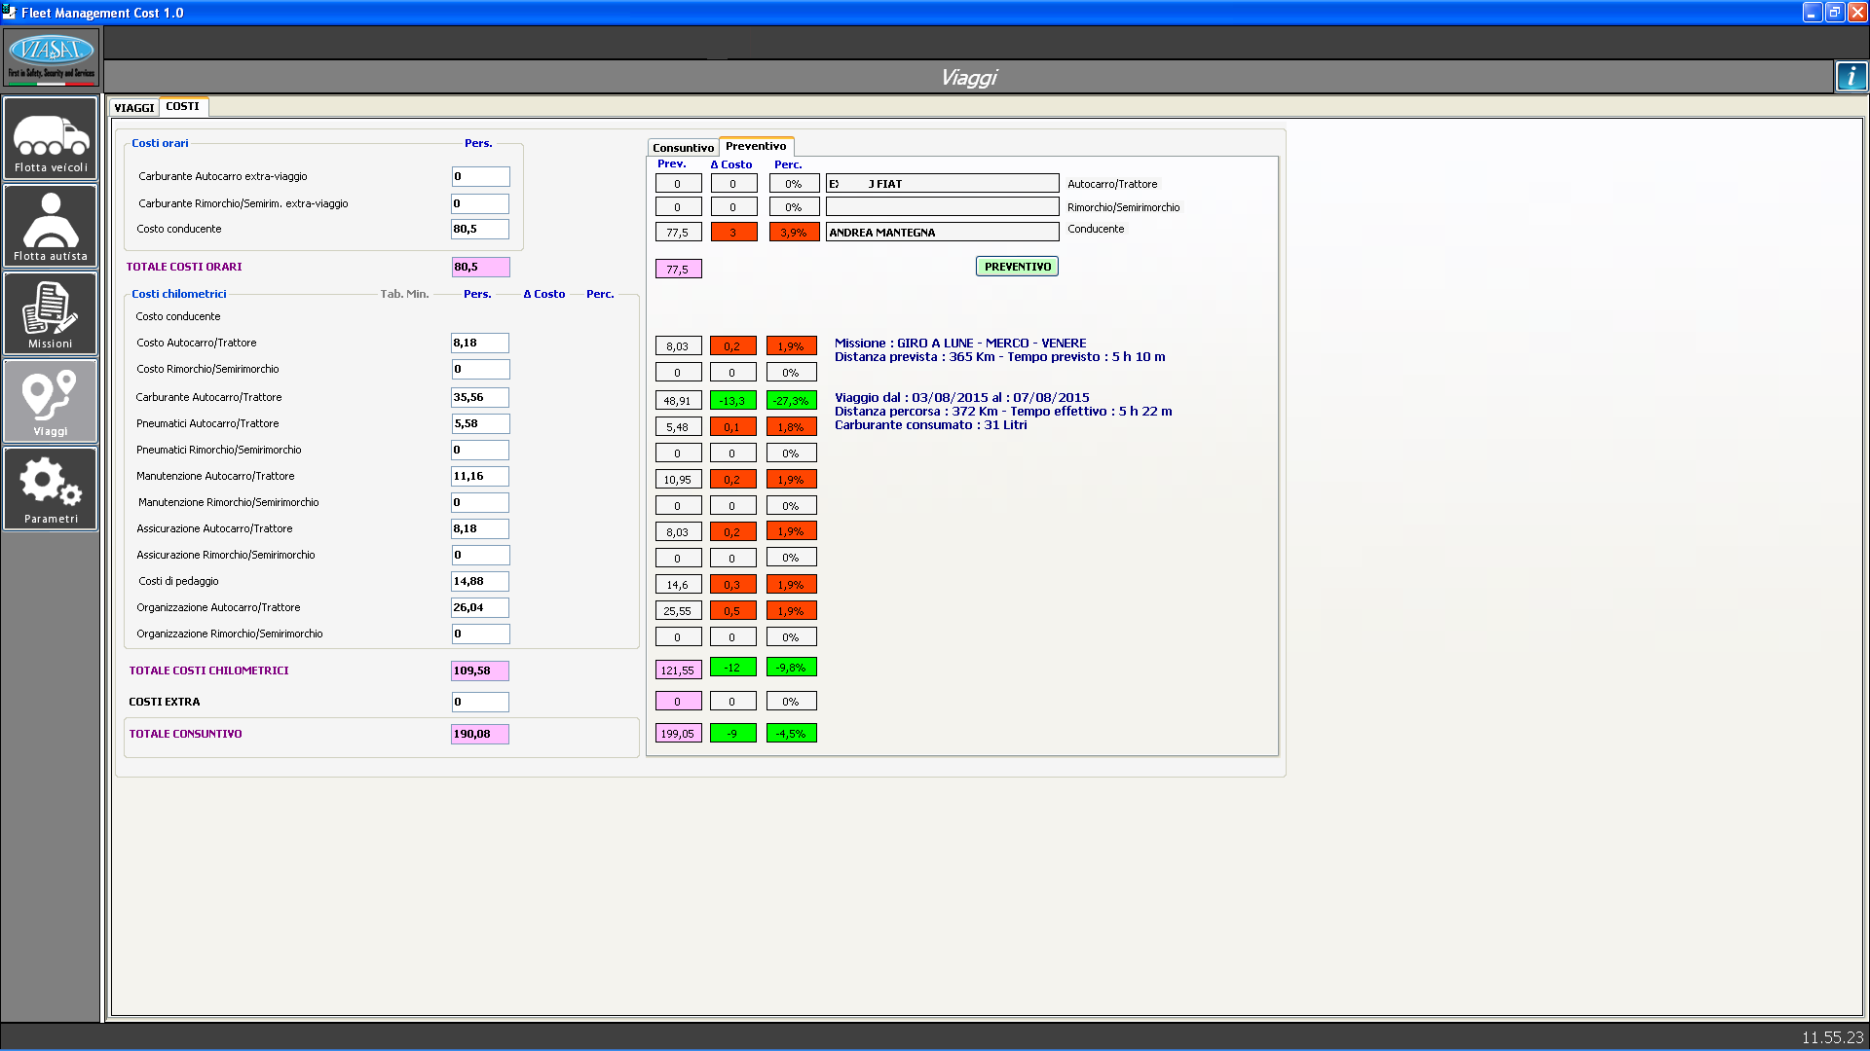The height and width of the screenshot is (1051, 1870).
Task: Click the clock 11.55.23 in status bar
Action: (1832, 1037)
